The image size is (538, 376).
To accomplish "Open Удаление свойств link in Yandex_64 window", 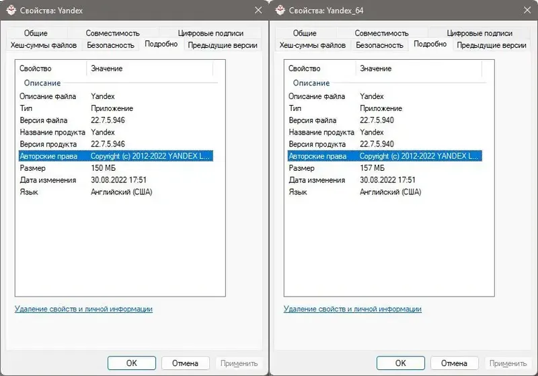I will (x=352, y=309).
